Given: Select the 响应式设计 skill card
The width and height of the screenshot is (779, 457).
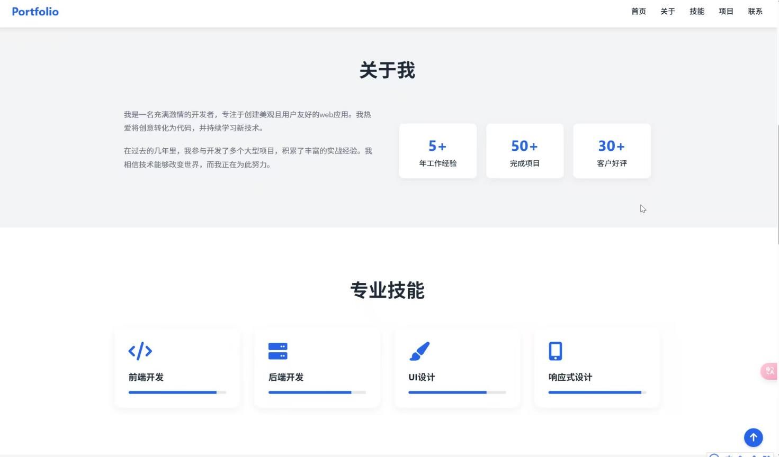Looking at the screenshot, I should coord(596,368).
